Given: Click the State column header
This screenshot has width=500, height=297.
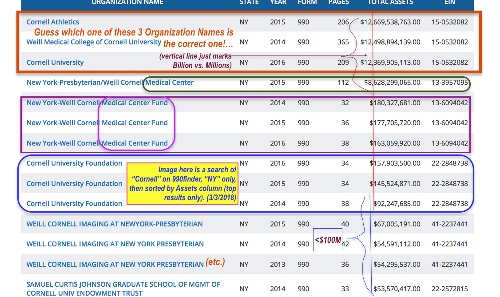Looking at the screenshot, I should pos(249,2).
